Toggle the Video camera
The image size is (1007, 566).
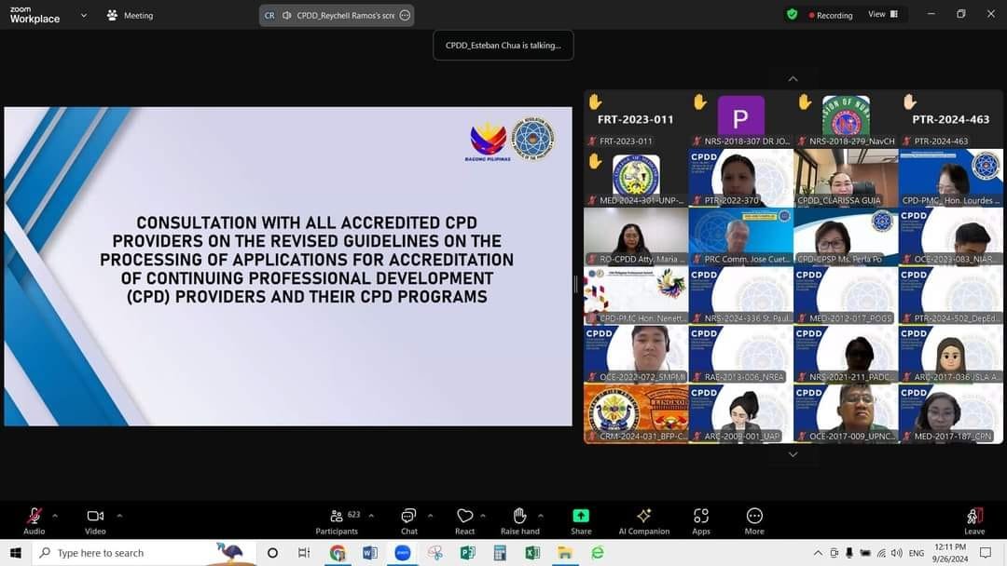(x=95, y=521)
